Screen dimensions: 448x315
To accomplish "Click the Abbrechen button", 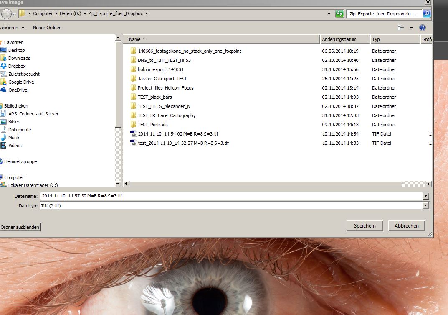I will (x=406, y=226).
